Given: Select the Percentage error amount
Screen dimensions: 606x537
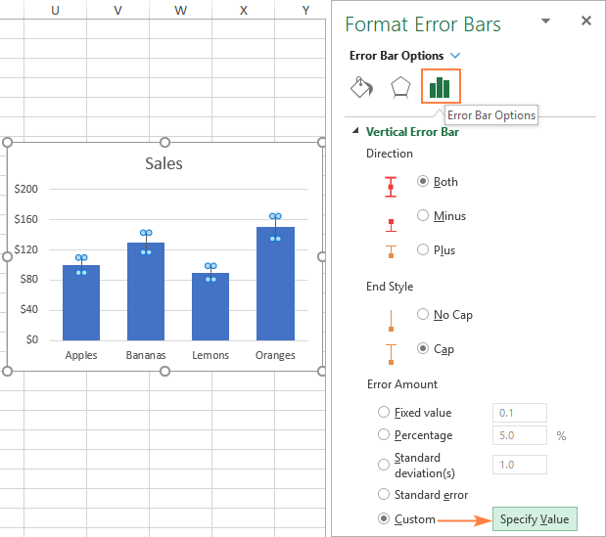Looking at the screenshot, I should (384, 434).
